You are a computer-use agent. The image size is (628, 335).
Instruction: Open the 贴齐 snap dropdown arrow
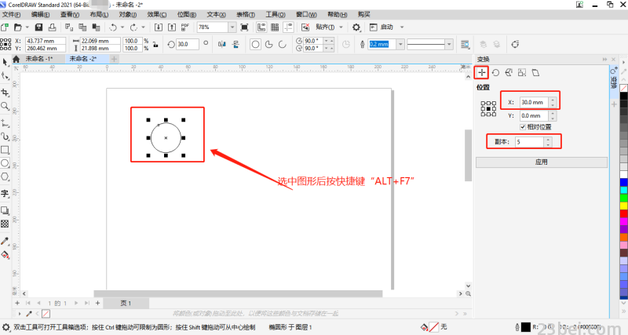[341, 27]
